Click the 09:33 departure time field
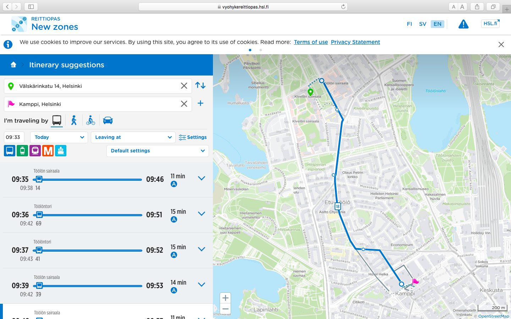This screenshot has height=319, width=511. pyautogui.click(x=14, y=137)
